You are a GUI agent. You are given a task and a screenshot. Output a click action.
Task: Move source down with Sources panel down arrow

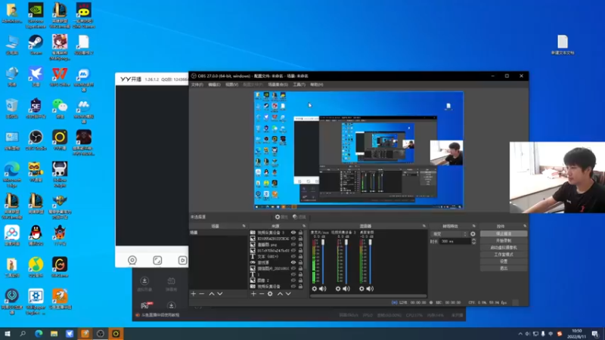click(x=288, y=294)
